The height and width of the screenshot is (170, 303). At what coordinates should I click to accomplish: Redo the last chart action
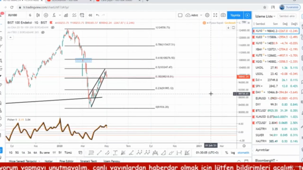coord(103,15)
